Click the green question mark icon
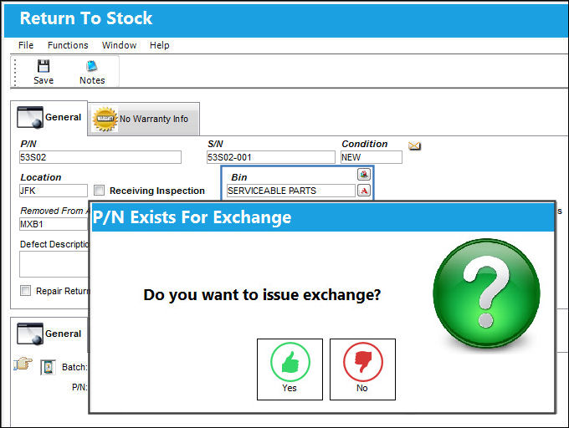Image resolution: width=569 pixels, height=428 pixels. pos(486,293)
